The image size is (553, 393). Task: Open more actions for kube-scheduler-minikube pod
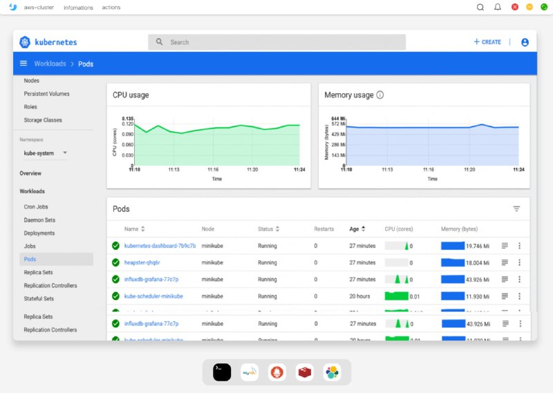(520, 296)
